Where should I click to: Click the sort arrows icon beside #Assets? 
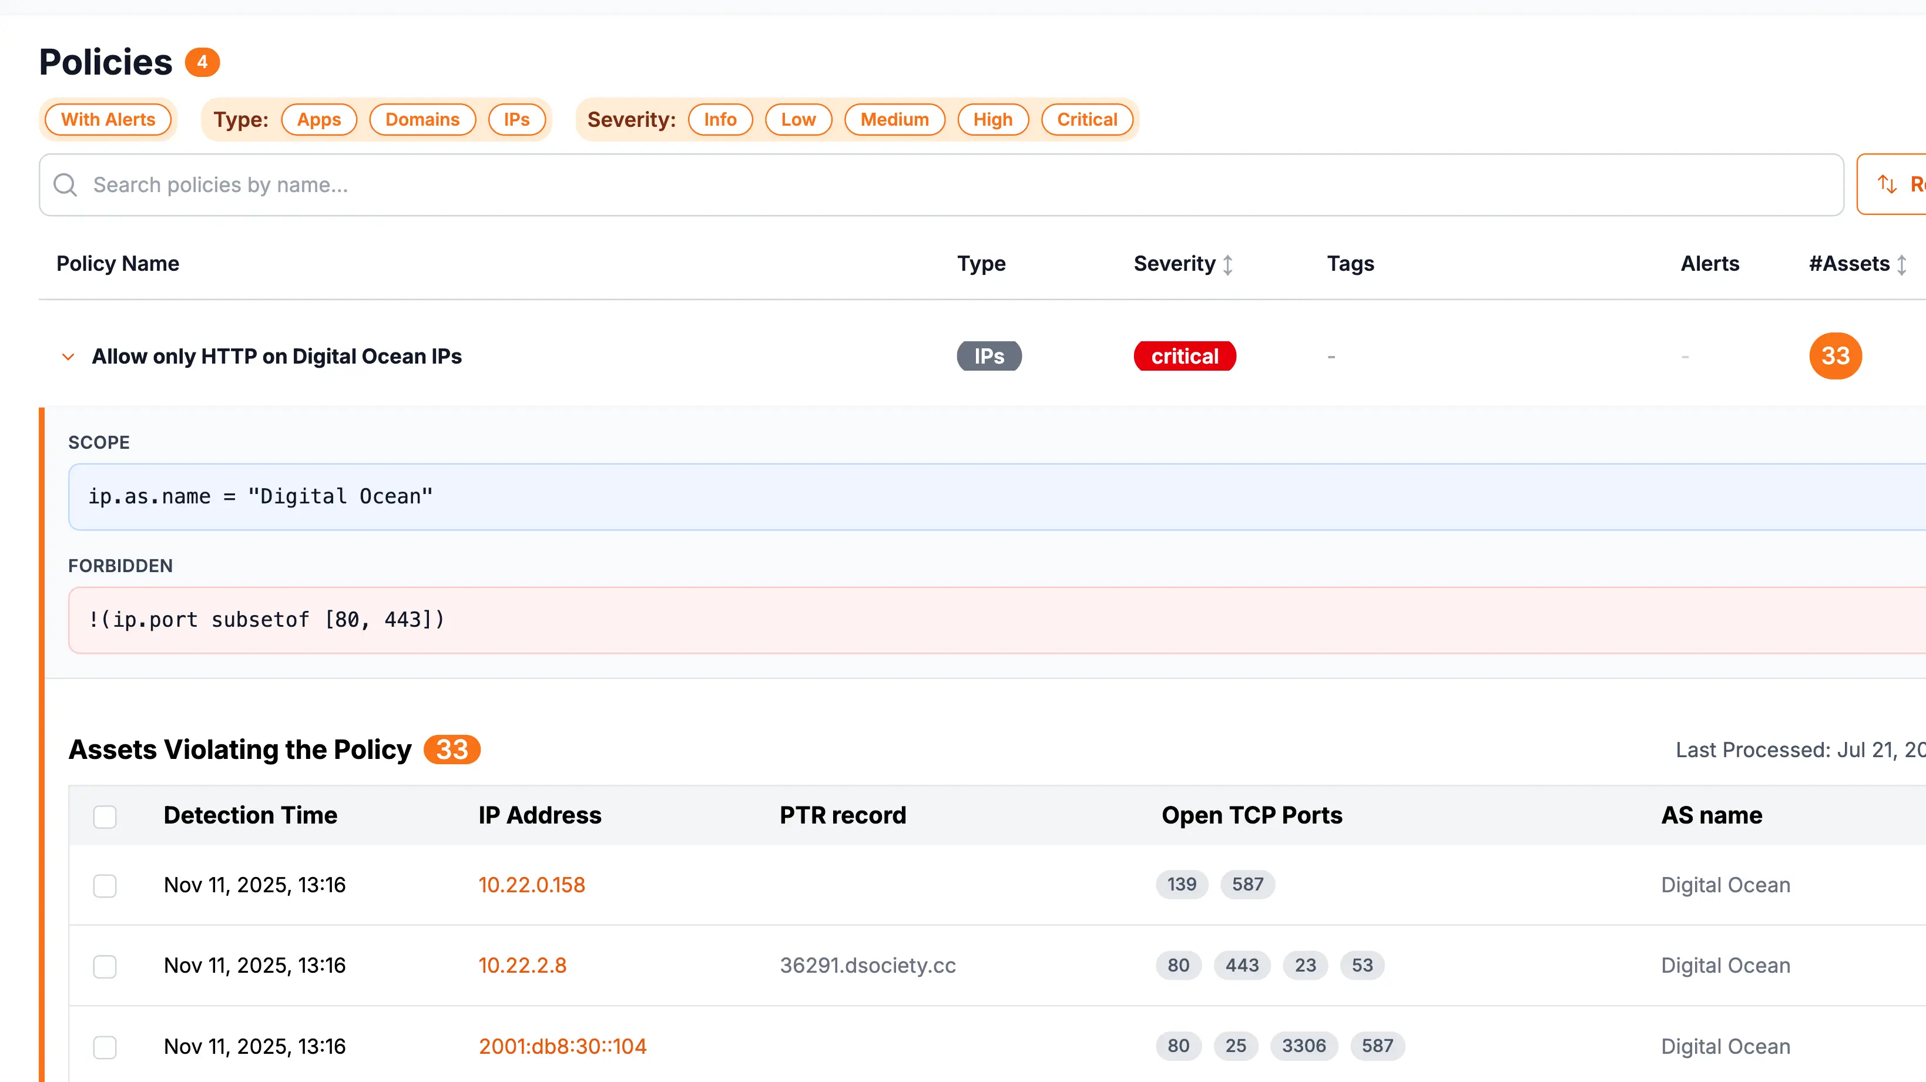(x=1902, y=264)
